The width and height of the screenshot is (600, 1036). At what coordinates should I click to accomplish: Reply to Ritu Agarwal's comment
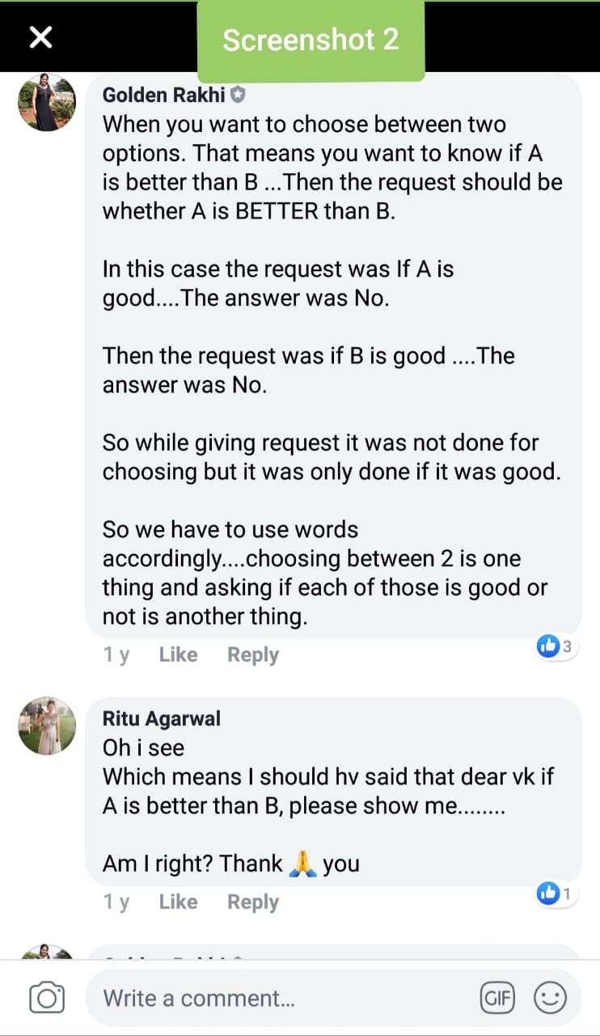tap(252, 902)
